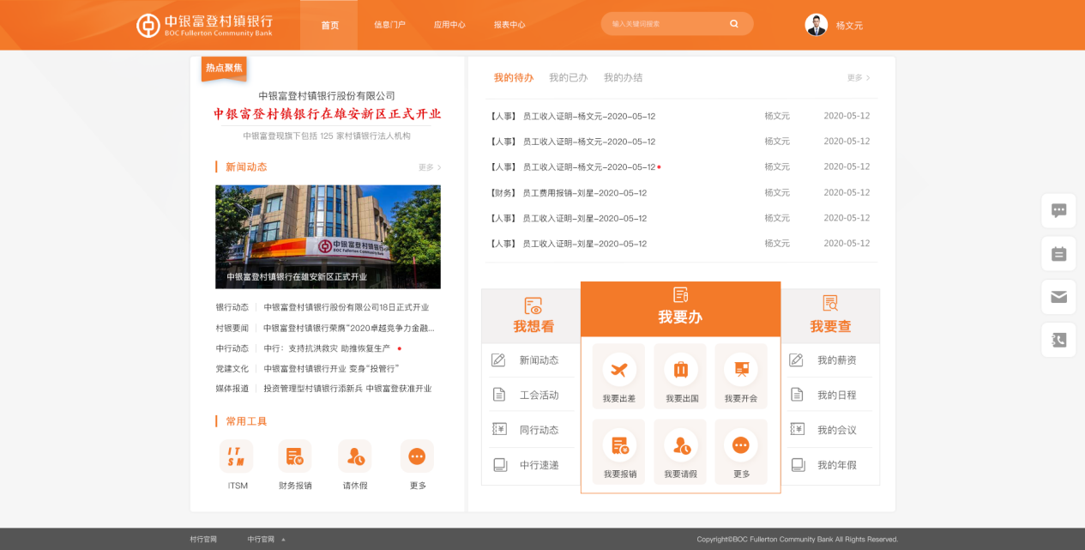Open the calendar floating sidebar icon
This screenshot has width=1085, height=550.
click(1058, 254)
